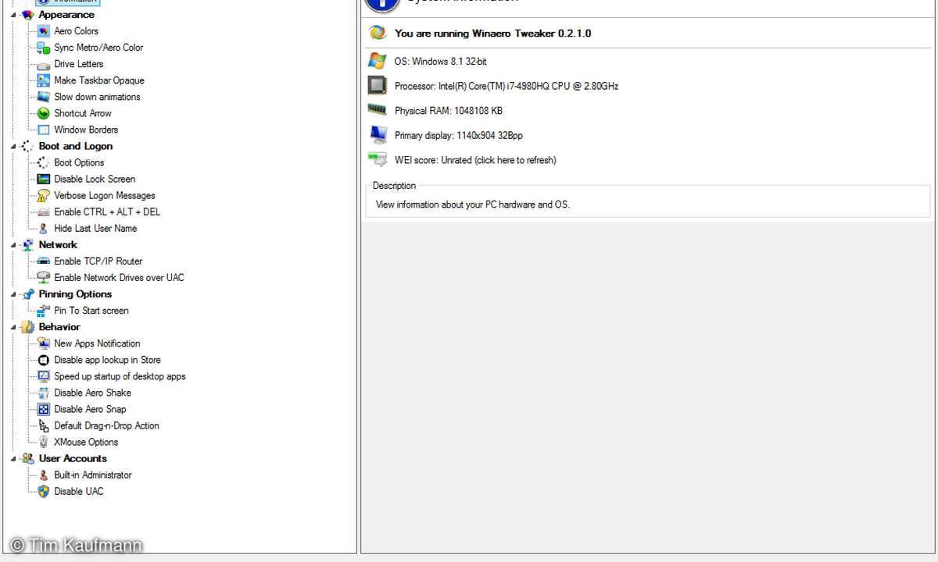Click the Enable CTRL + ALT + DEL keyboard icon
938x562 pixels.
pyautogui.click(x=44, y=212)
